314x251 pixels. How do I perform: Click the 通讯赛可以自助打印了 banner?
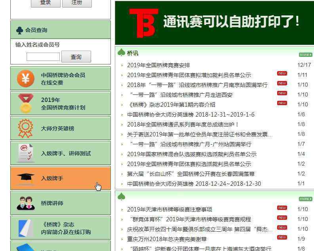coord(215,23)
